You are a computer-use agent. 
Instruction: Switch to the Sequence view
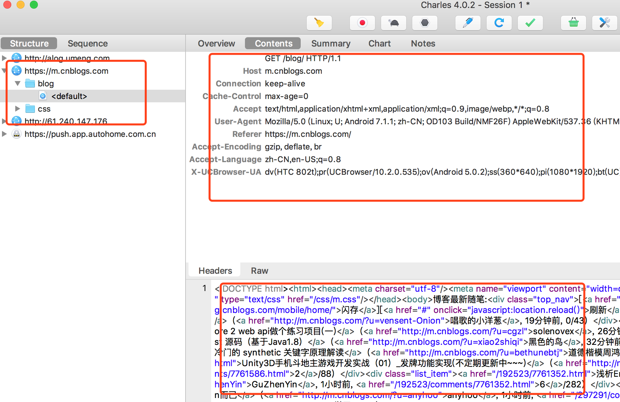click(88, 44)
